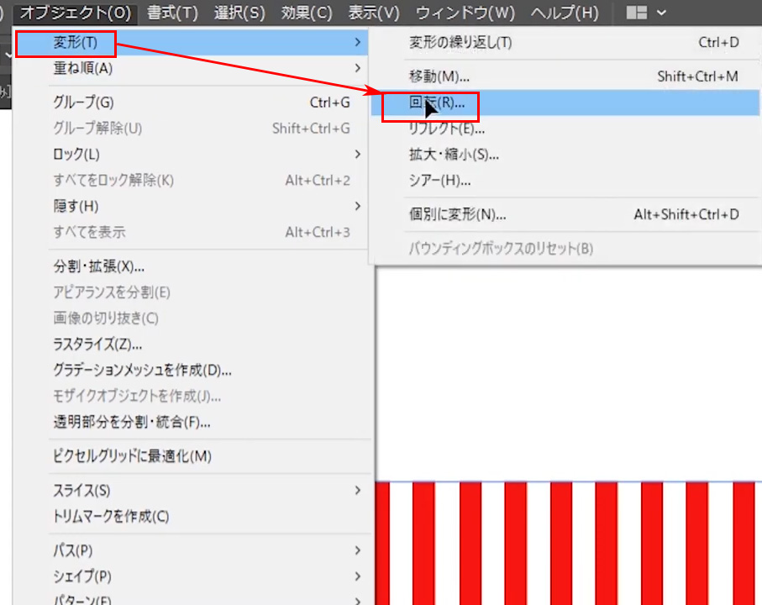Open the 効果(C) menu
762x605 pixels.
307,13
